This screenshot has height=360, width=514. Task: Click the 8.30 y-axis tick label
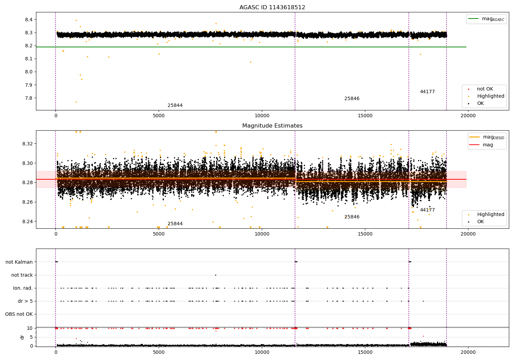coord(27,163)
